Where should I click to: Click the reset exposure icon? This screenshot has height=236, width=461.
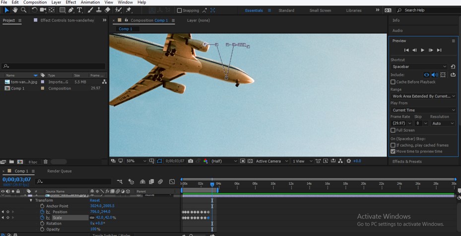pos(349,161)
